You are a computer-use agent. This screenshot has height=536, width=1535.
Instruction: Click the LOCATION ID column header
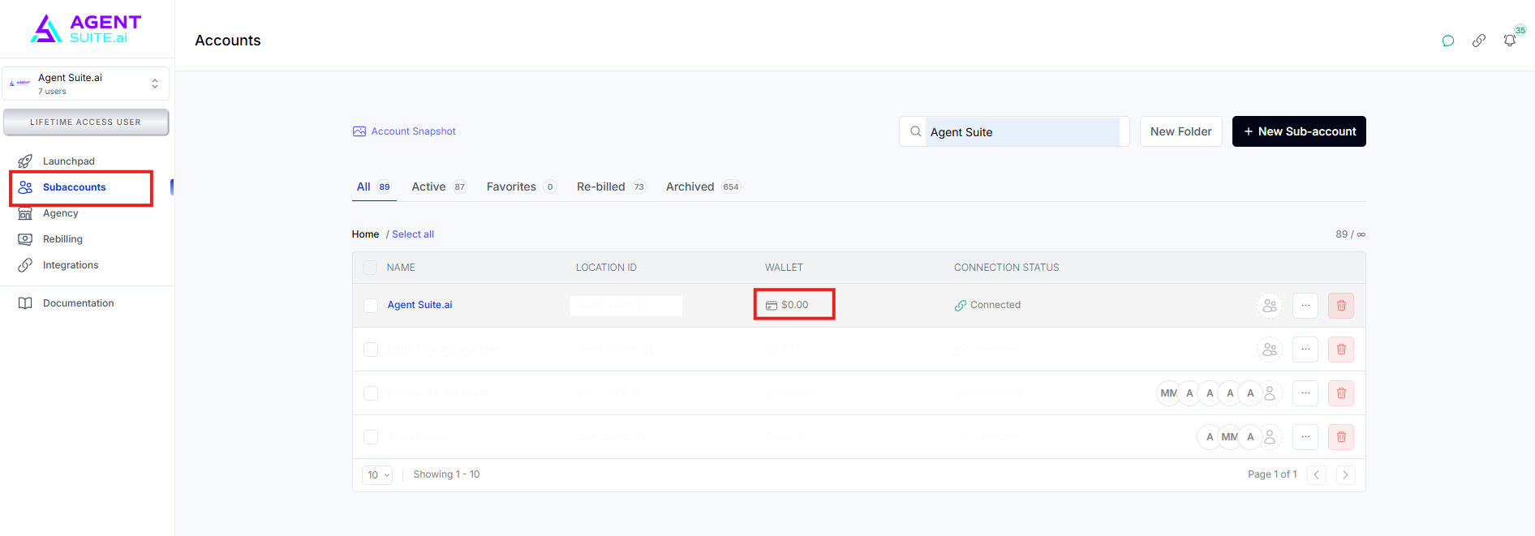click(x=606, y=268)
